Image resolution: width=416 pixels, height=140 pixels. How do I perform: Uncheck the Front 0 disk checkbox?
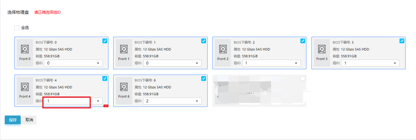(x=105, y=41)
